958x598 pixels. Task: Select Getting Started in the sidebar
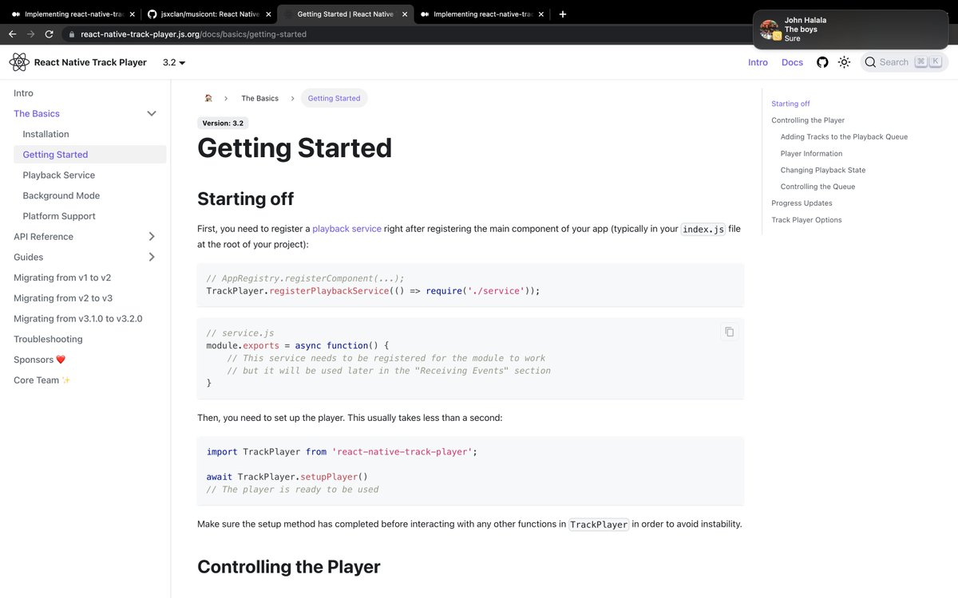click(89, 155)
